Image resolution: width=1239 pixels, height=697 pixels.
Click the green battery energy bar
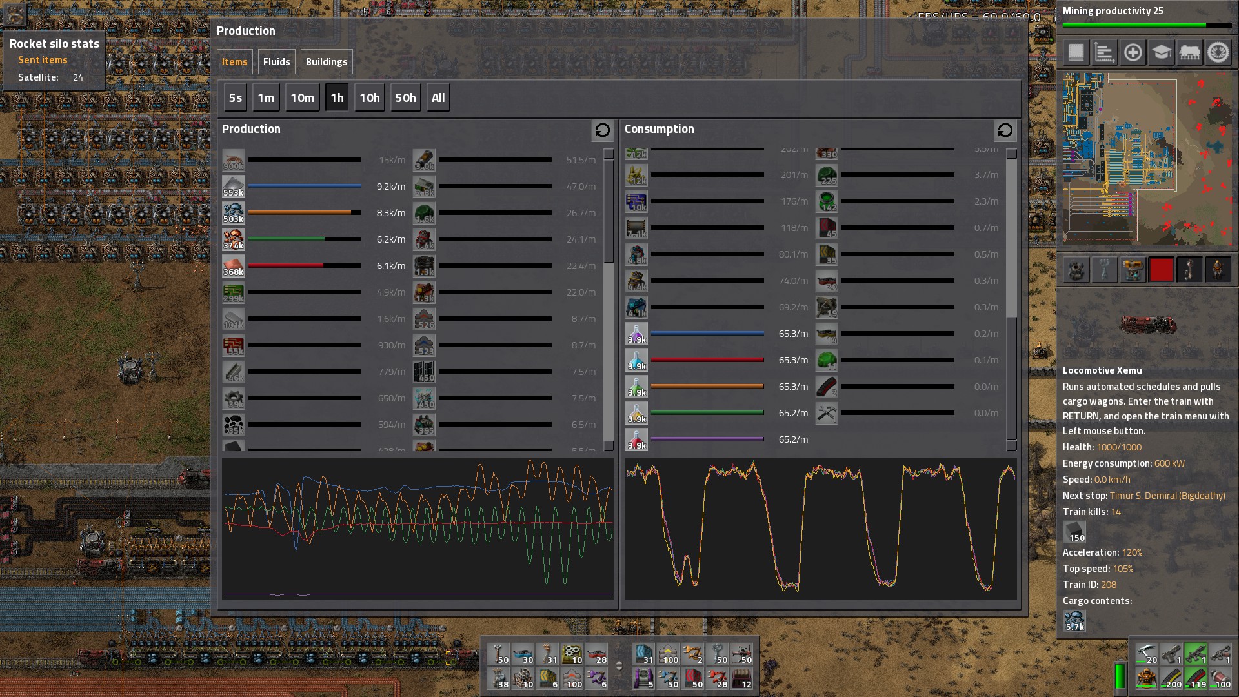point(1120,676)
